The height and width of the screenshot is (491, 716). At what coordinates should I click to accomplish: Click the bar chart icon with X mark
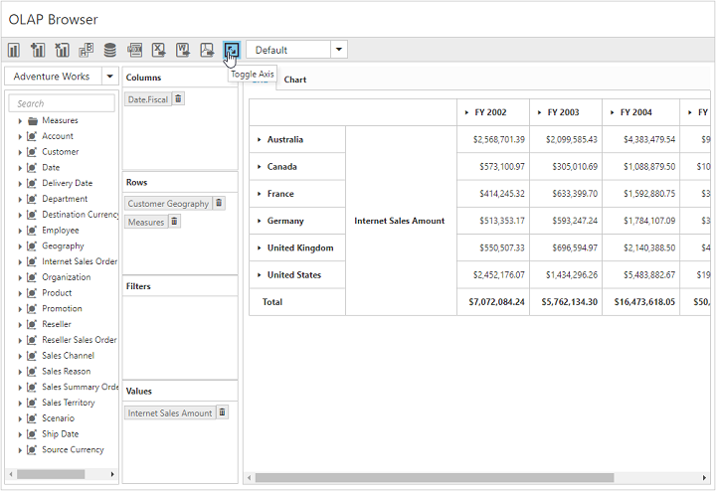(x=63, y=50)
